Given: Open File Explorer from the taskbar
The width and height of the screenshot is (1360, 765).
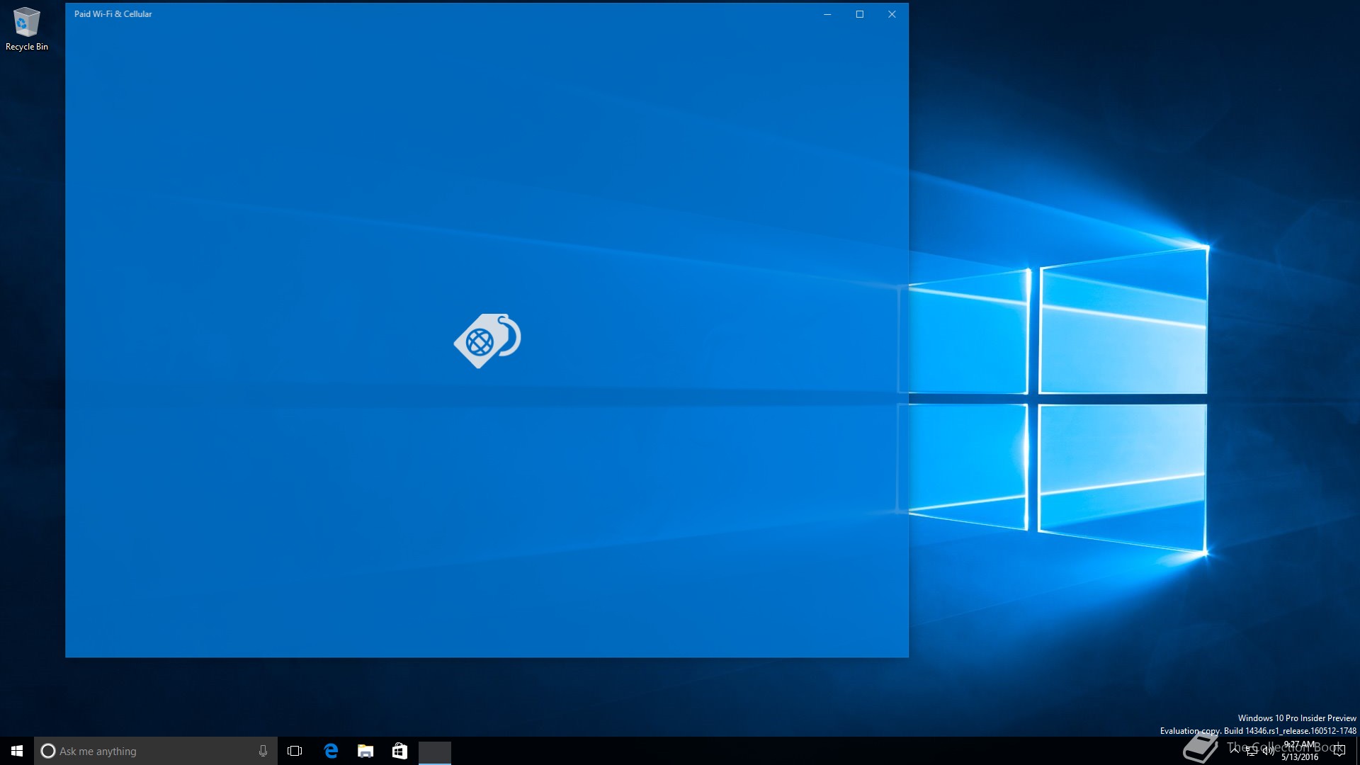Looking at the screenshot, I should pos(365,751).
